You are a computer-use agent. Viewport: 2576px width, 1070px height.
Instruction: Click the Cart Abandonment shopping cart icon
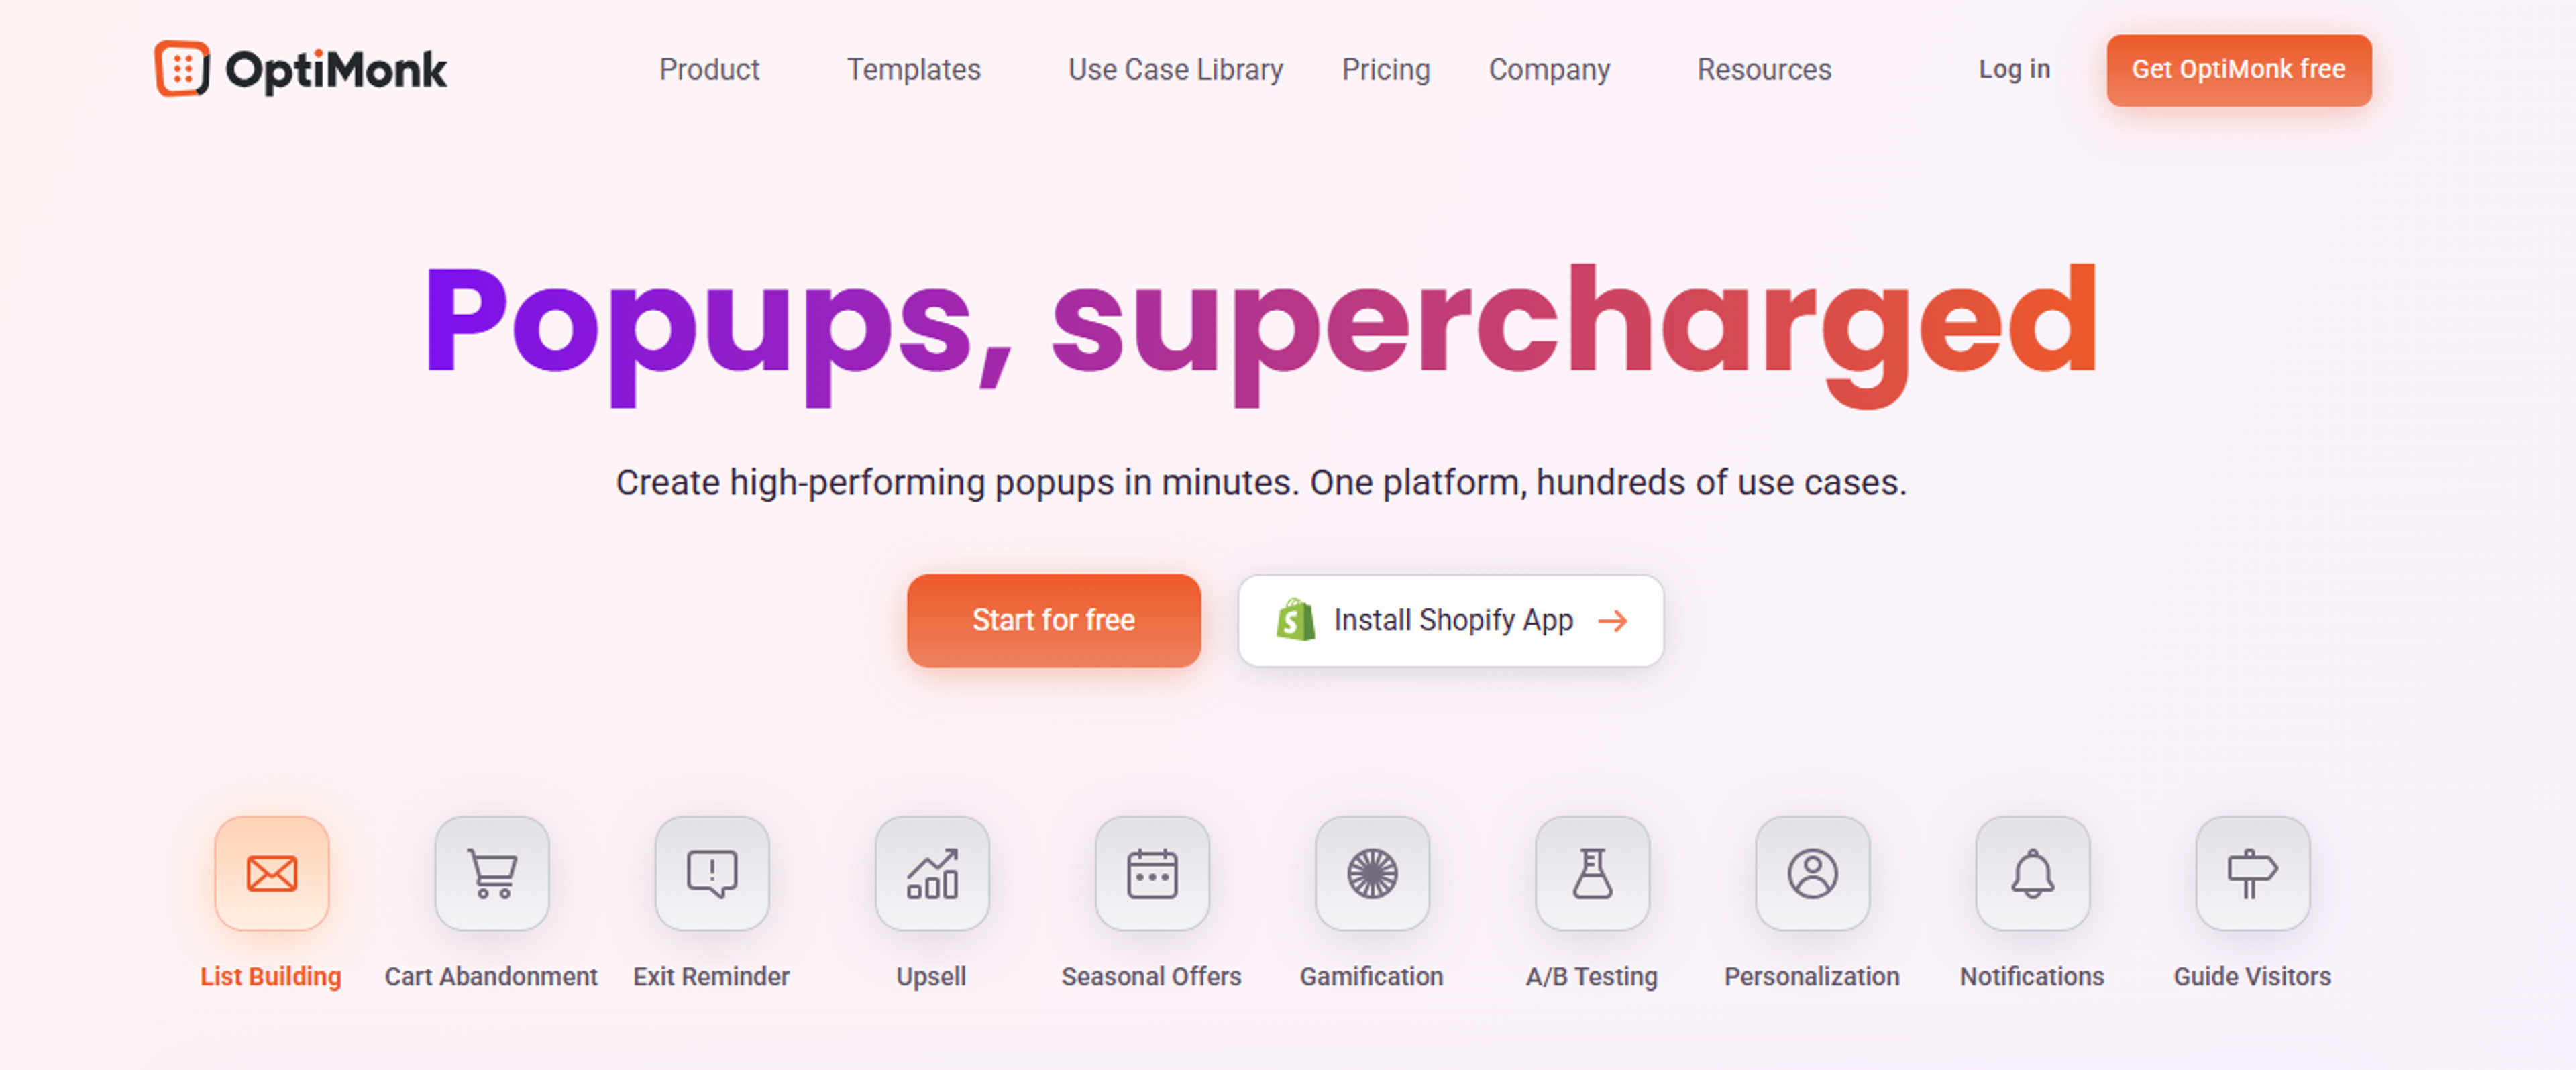tap(492, 874)
